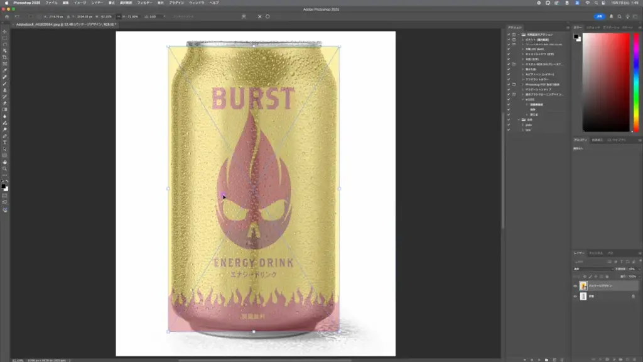Select the Lasso tool

click(4, 44)
